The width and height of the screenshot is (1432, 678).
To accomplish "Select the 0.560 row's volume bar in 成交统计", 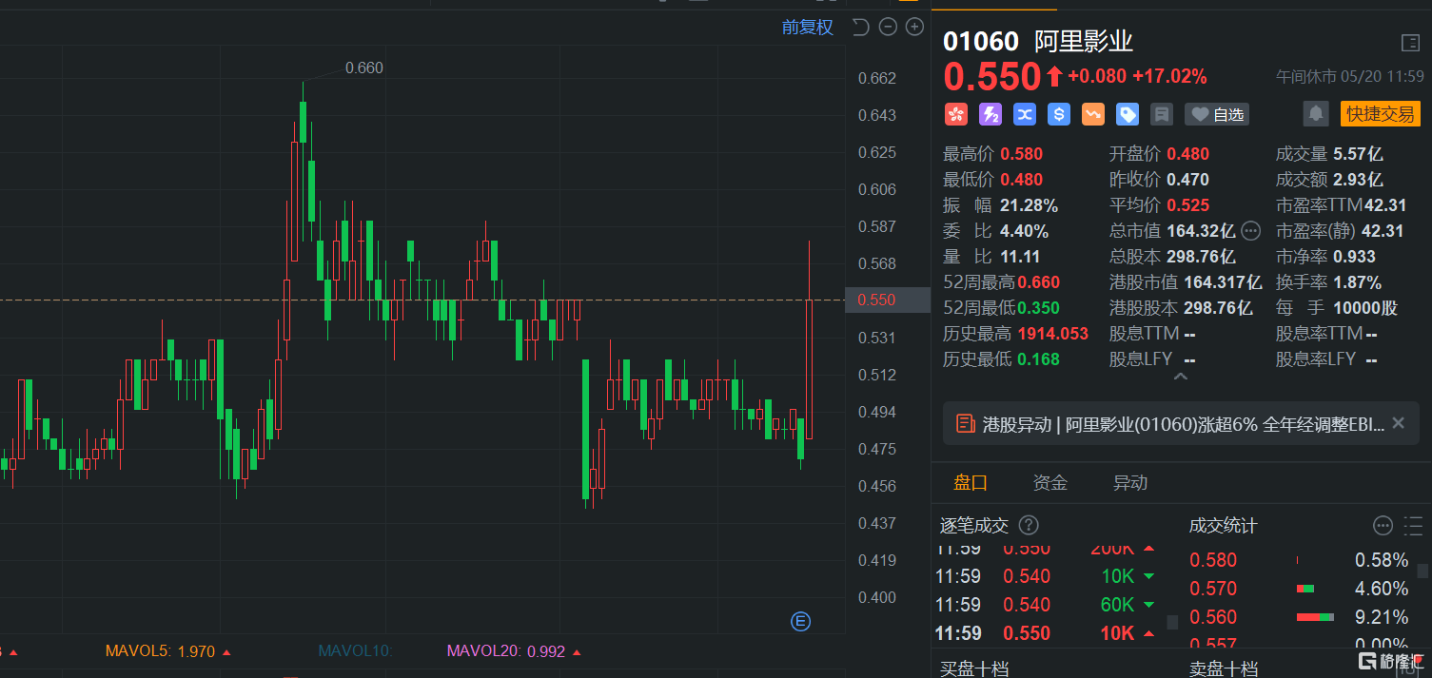I will (1315, 617).
